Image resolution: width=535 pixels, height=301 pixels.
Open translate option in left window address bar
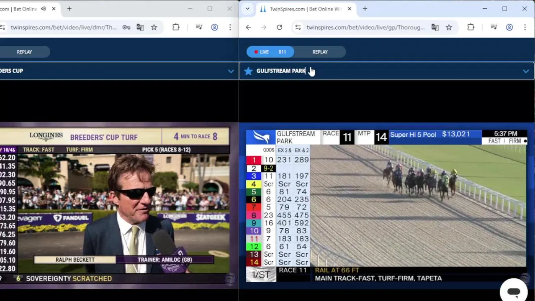pyautogui.click(x=140, y=28)
